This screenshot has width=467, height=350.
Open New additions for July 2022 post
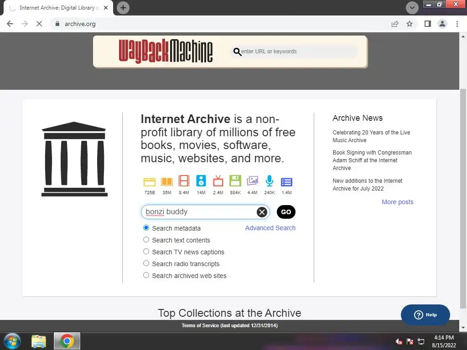(367, 185)
